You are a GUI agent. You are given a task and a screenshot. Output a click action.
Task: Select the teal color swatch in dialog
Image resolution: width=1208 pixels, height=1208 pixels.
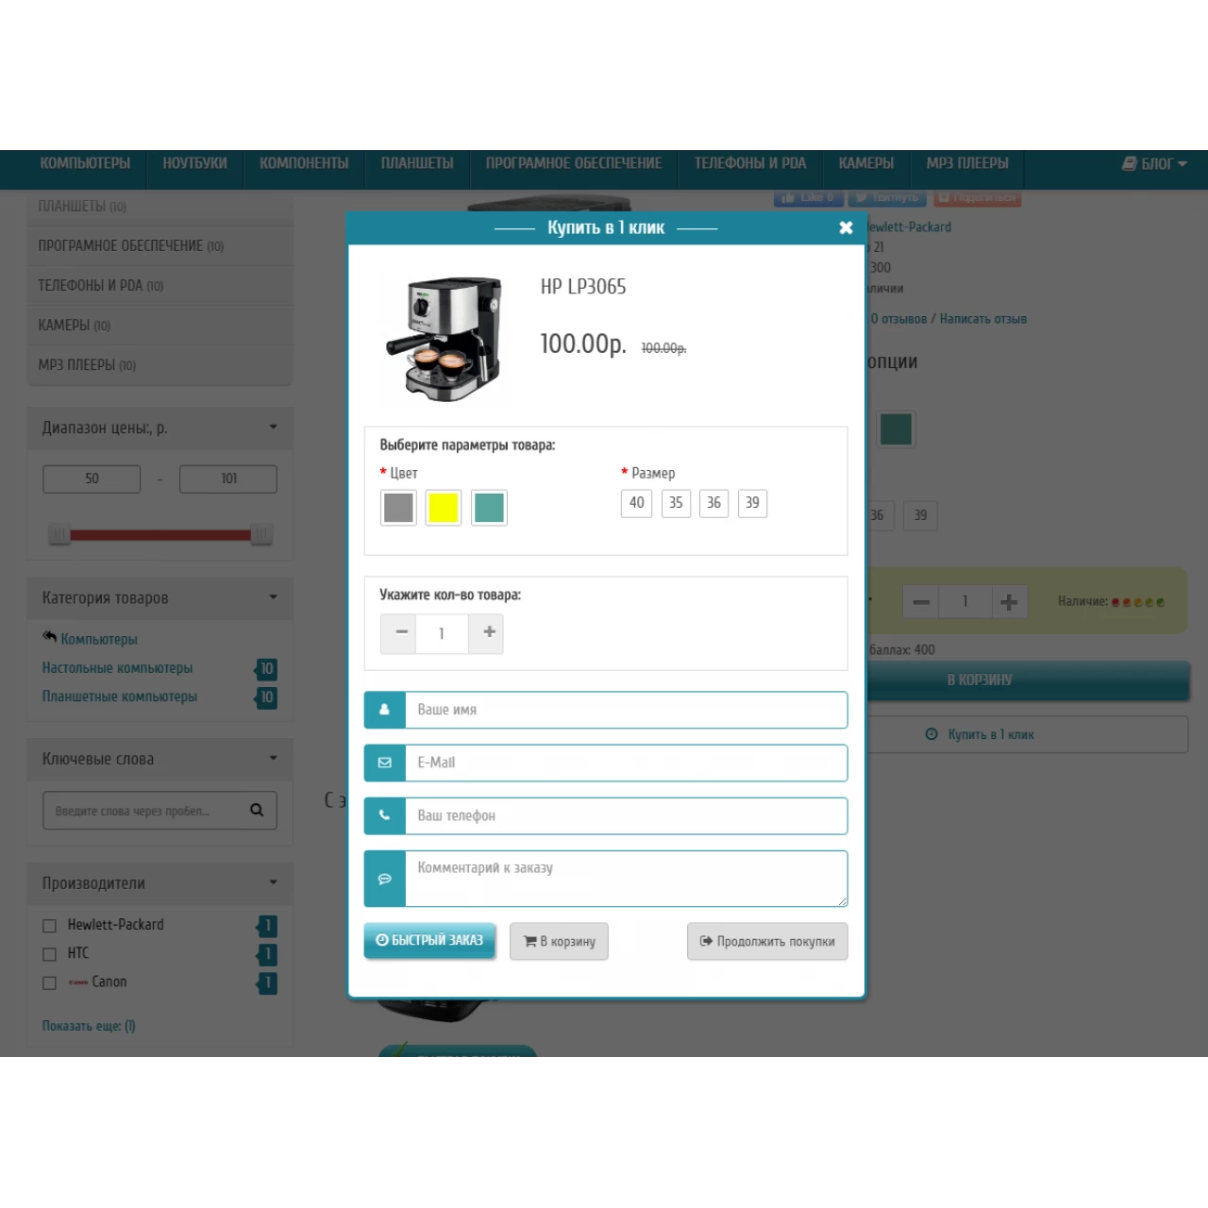point(489,508)
